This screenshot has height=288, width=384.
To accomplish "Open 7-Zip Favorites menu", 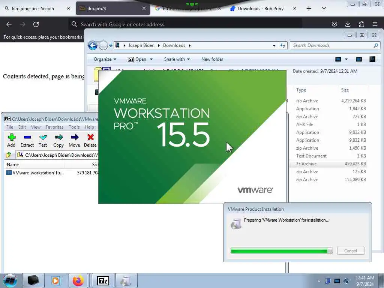I will point(54,127).
